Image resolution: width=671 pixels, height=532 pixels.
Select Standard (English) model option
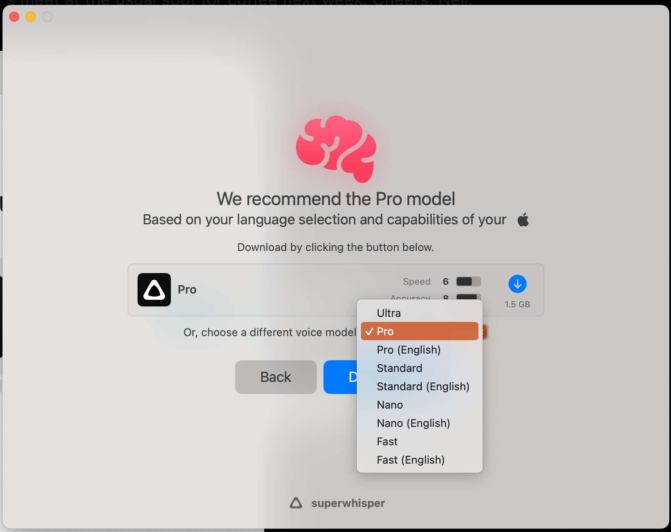pyautogui.click(x=420, y=386)
